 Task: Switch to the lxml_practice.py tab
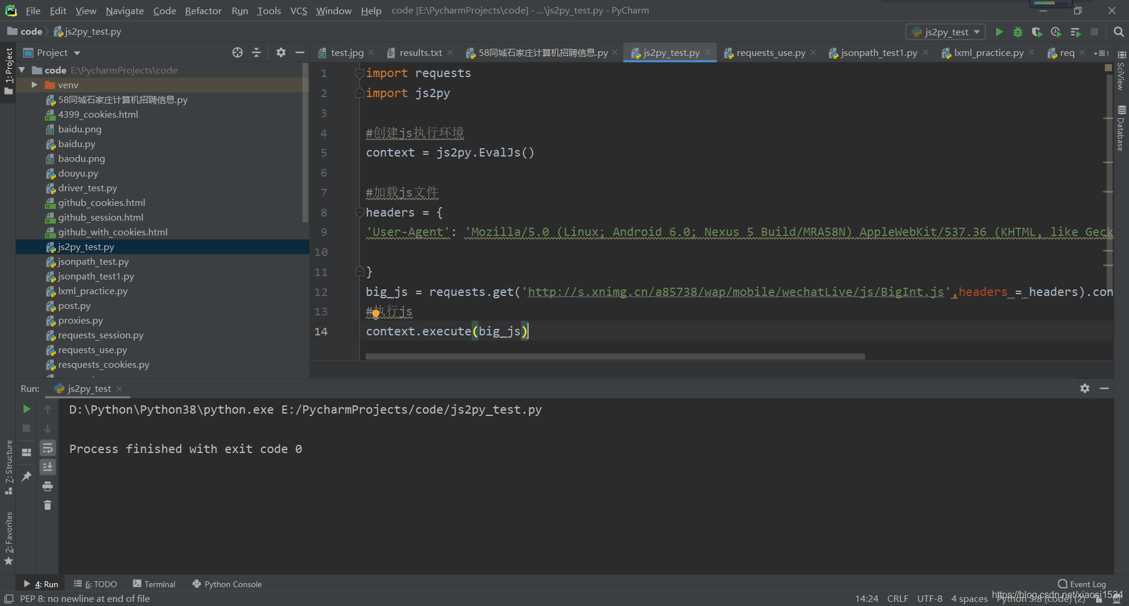coord(988,52)
